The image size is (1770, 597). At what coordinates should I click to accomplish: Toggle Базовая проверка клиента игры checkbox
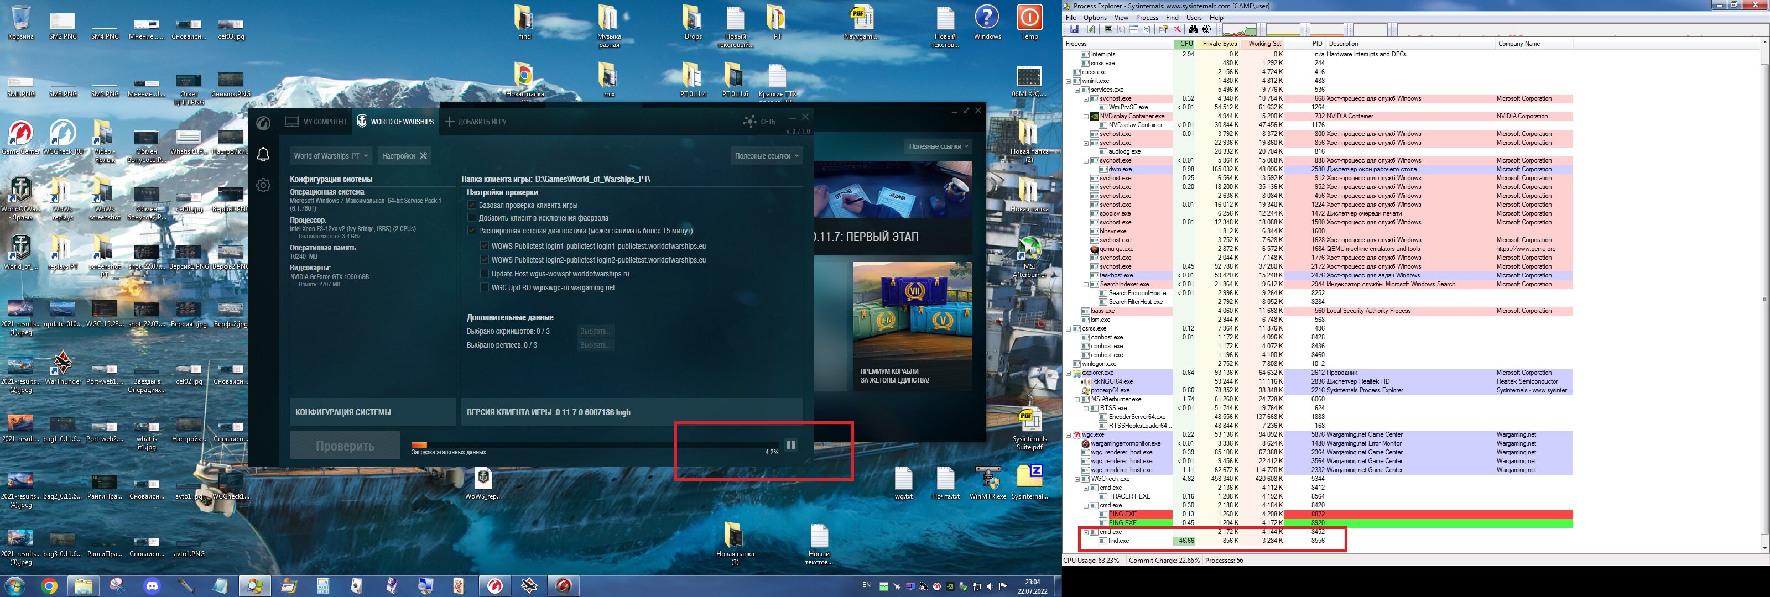472,206
